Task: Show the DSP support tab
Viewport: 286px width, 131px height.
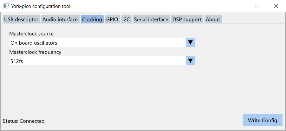Action: 187,19
